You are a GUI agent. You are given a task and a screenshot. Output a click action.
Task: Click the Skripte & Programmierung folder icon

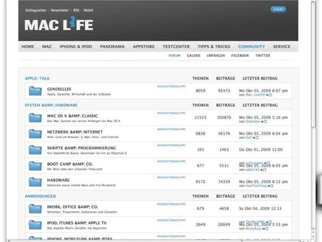(35, 150)
